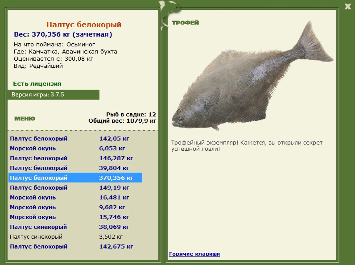Image resolution: width=355 pixels, height=265 pixels.
Task: Select Палтус белокорый 149,19 кг entry
Action: 75,187
